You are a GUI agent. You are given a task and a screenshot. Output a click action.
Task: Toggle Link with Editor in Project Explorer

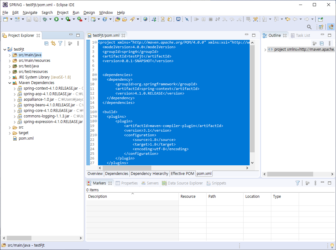coord(53,43)
